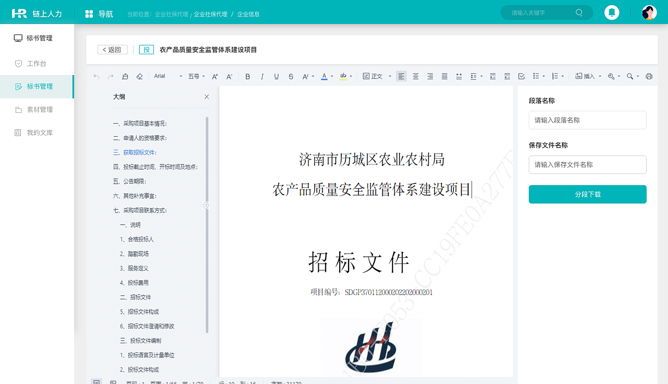Clear formatting with the eraser icon

(139, 76)
